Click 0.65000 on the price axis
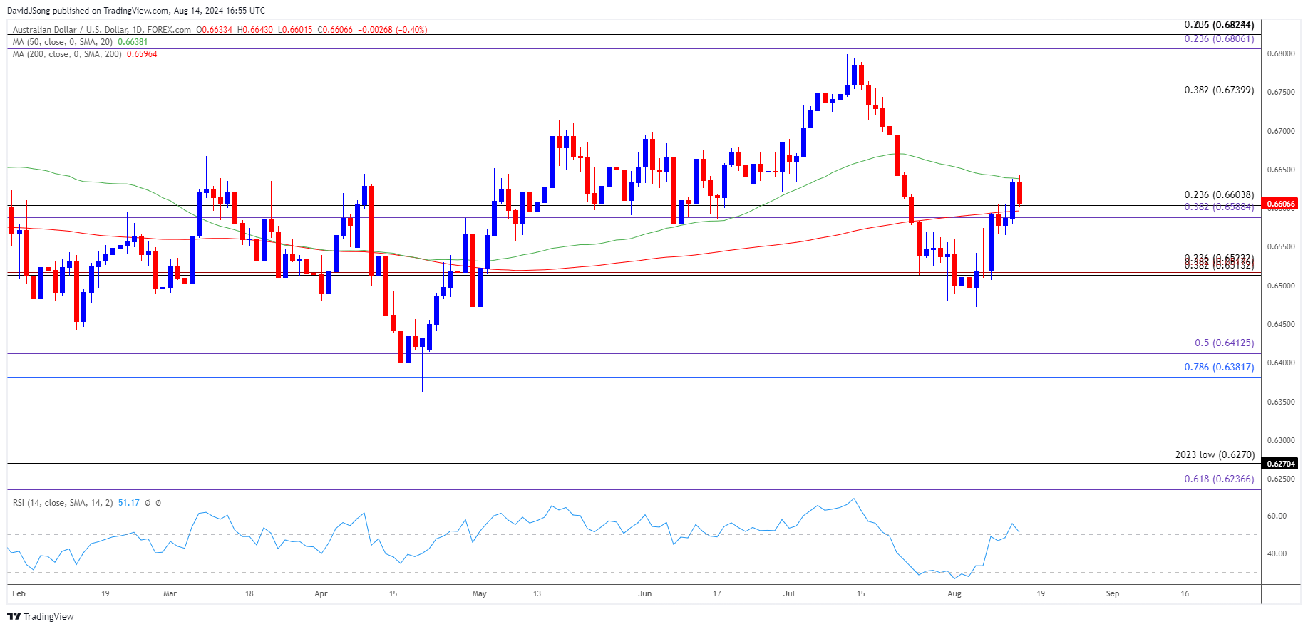Screen dimensions: 1308x629 click(x=1281, y=286)
